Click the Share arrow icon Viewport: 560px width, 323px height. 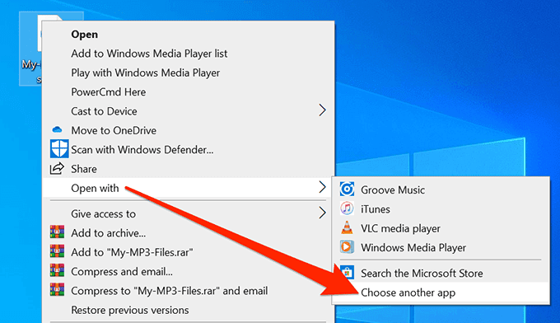pos(57,168)
